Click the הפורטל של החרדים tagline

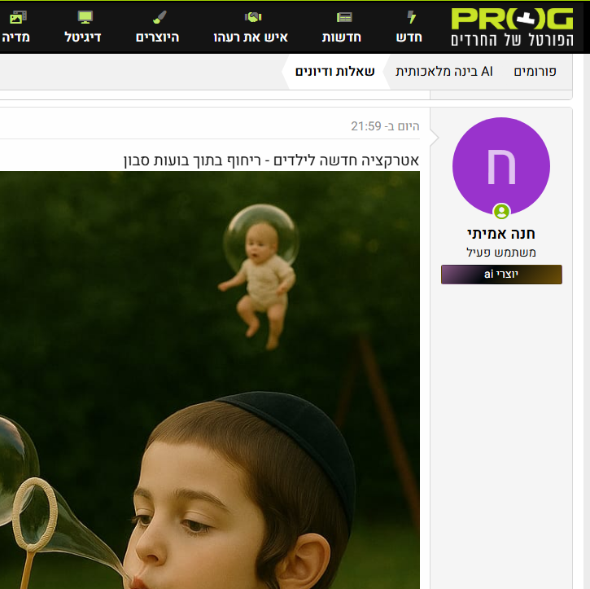(512, 40)
